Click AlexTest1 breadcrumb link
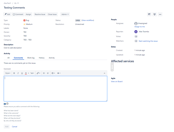Screen dimensions: 174x132 coord(7,3)
